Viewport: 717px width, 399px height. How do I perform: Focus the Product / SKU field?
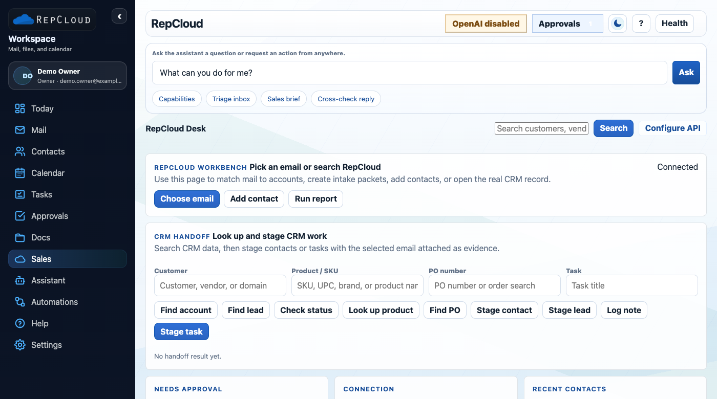(x=357, y=285)
